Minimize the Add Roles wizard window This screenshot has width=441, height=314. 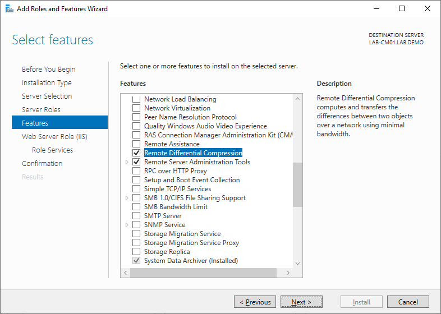376,9
